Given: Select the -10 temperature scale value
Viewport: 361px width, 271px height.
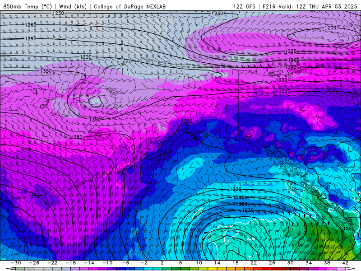Looking at the screenshot, I should [x=107, y=263].
